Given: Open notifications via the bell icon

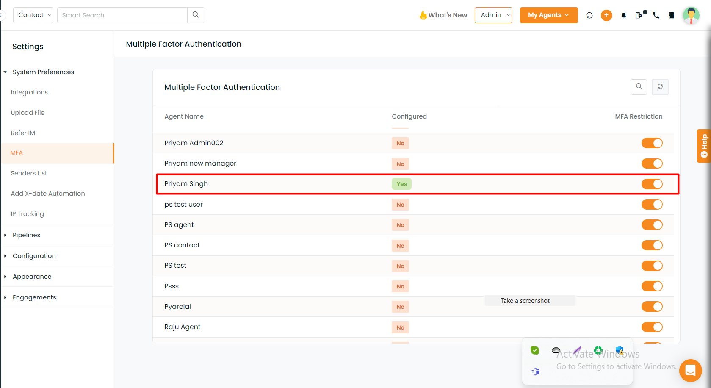Looking at the screenshot, I should pos(623,15).
